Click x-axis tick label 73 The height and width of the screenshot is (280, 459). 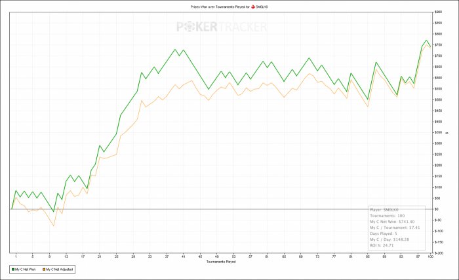317,256
